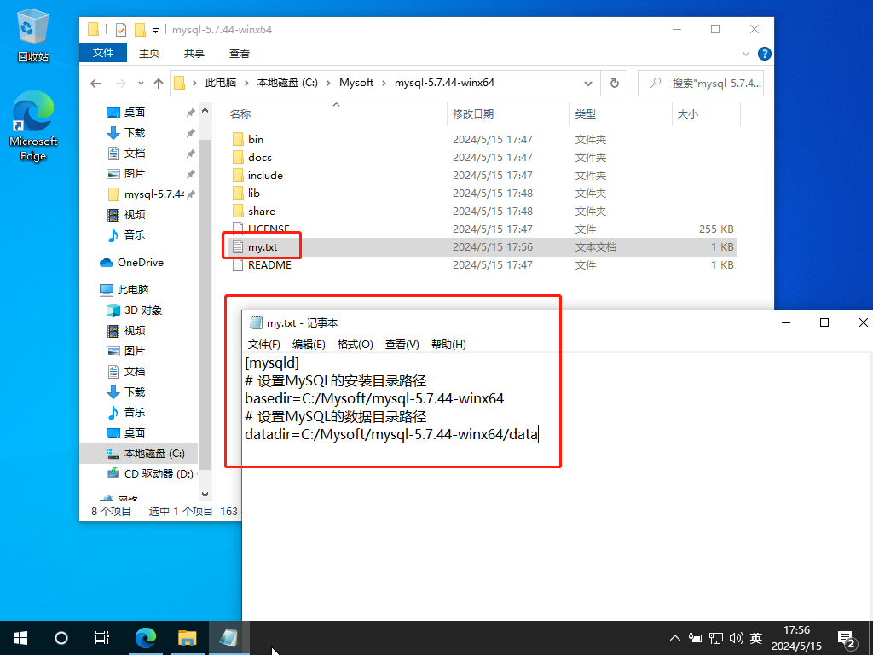
Task: Open Edge from the taskbar
Action: click(146, 638)
